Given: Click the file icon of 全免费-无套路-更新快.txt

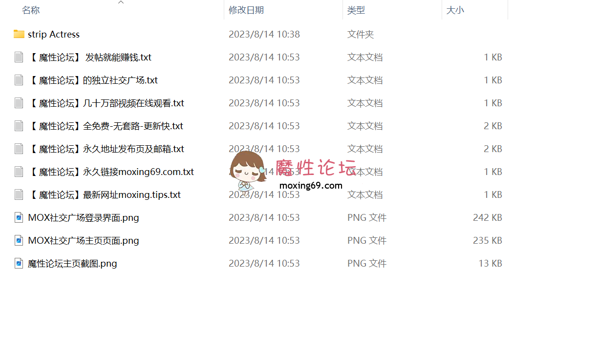Looking at the screenshot, I should (x=19, y=126).
